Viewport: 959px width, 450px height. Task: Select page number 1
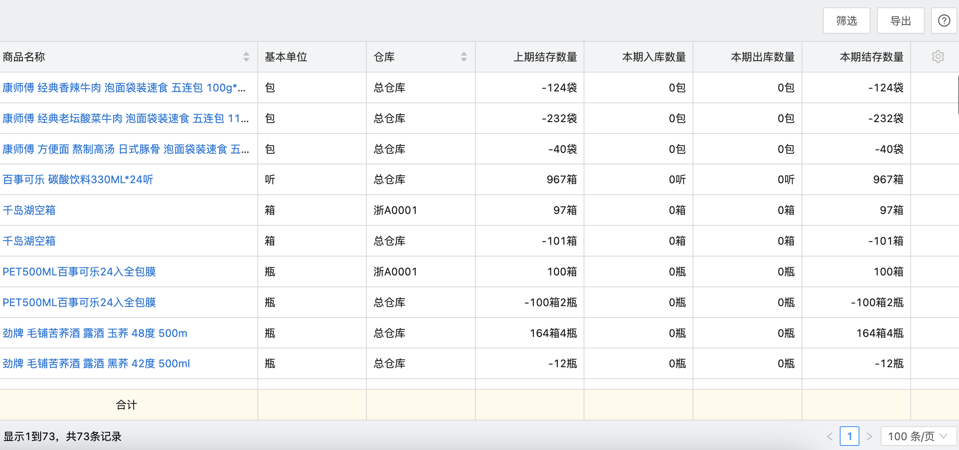[x=849, y=436]
